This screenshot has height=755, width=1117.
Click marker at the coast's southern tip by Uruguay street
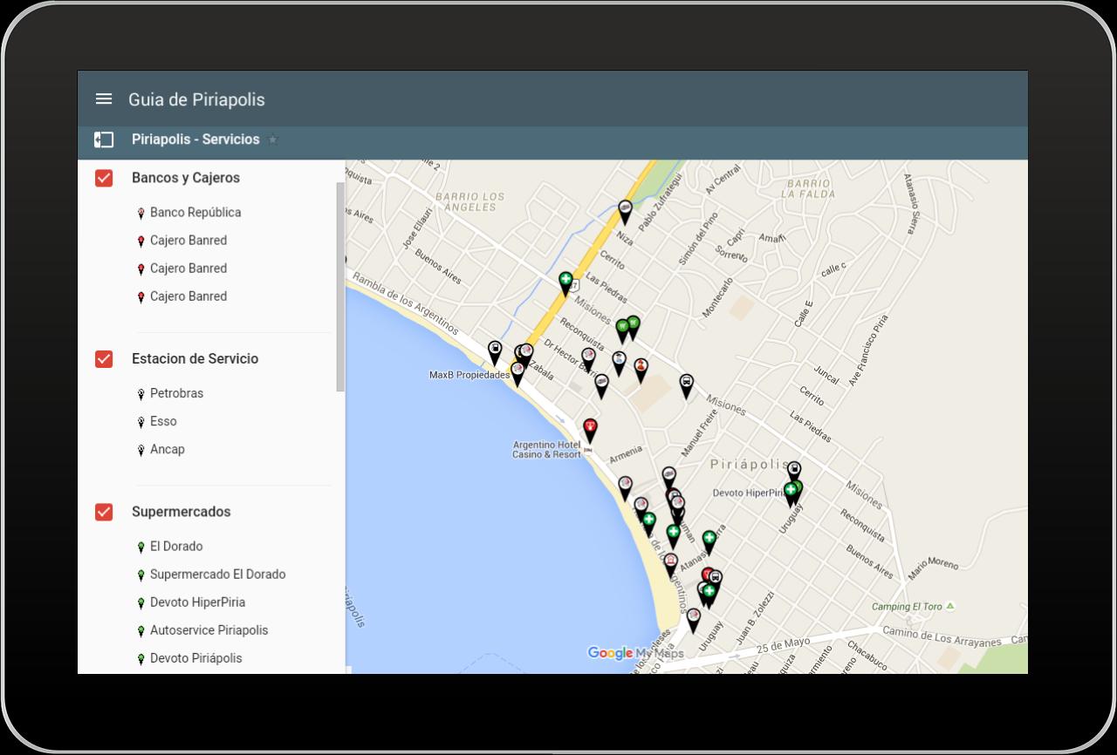694,620
